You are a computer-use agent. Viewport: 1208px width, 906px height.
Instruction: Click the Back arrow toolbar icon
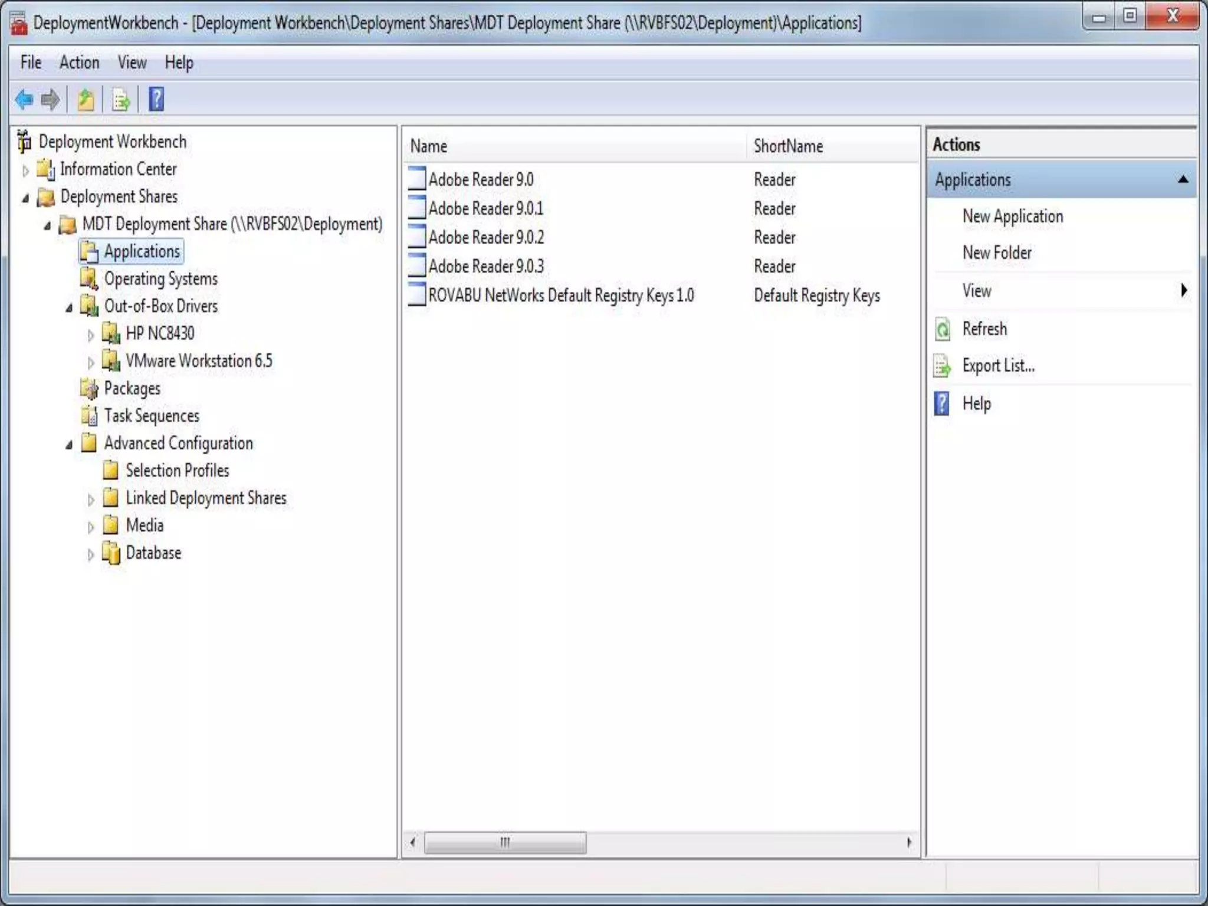pyautogui.click(x=24, y=99)
